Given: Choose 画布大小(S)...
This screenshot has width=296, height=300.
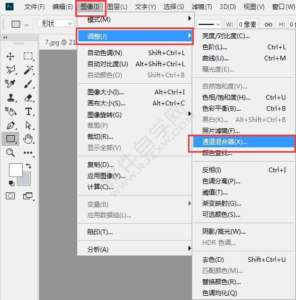Looking at the screenshot, I should click(x=134, y=103).
